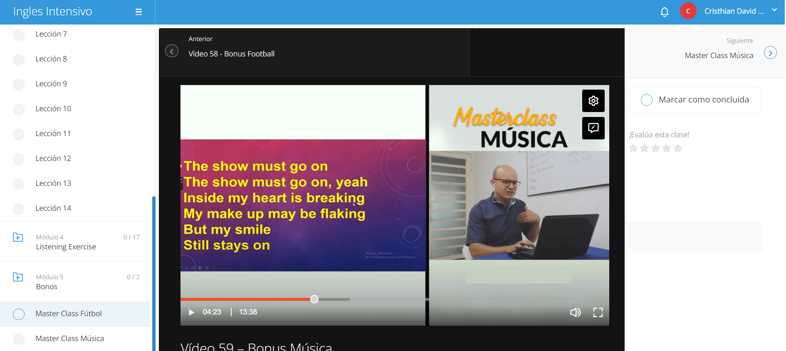
Task: Click the Ingles Intensivo course title
Action: 53,11
